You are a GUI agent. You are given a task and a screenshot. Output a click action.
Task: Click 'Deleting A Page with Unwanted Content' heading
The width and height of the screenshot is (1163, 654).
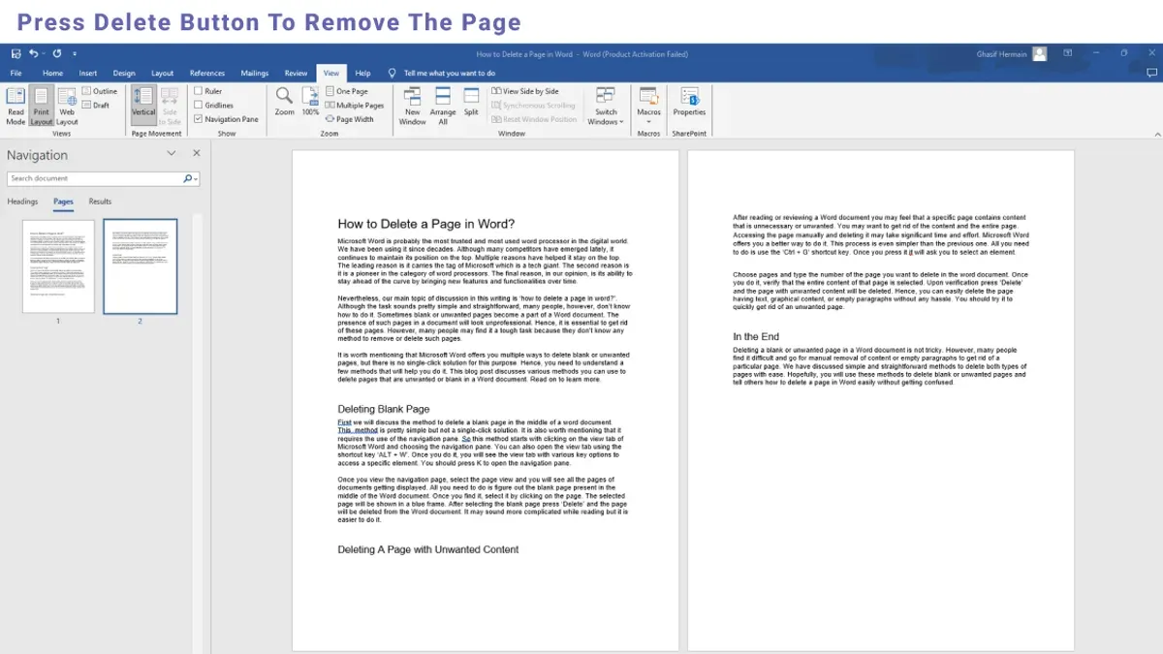[x=427, y=549]
